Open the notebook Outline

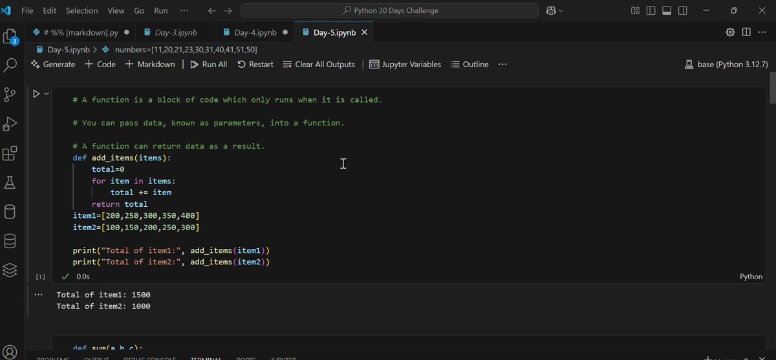point(469,64)
